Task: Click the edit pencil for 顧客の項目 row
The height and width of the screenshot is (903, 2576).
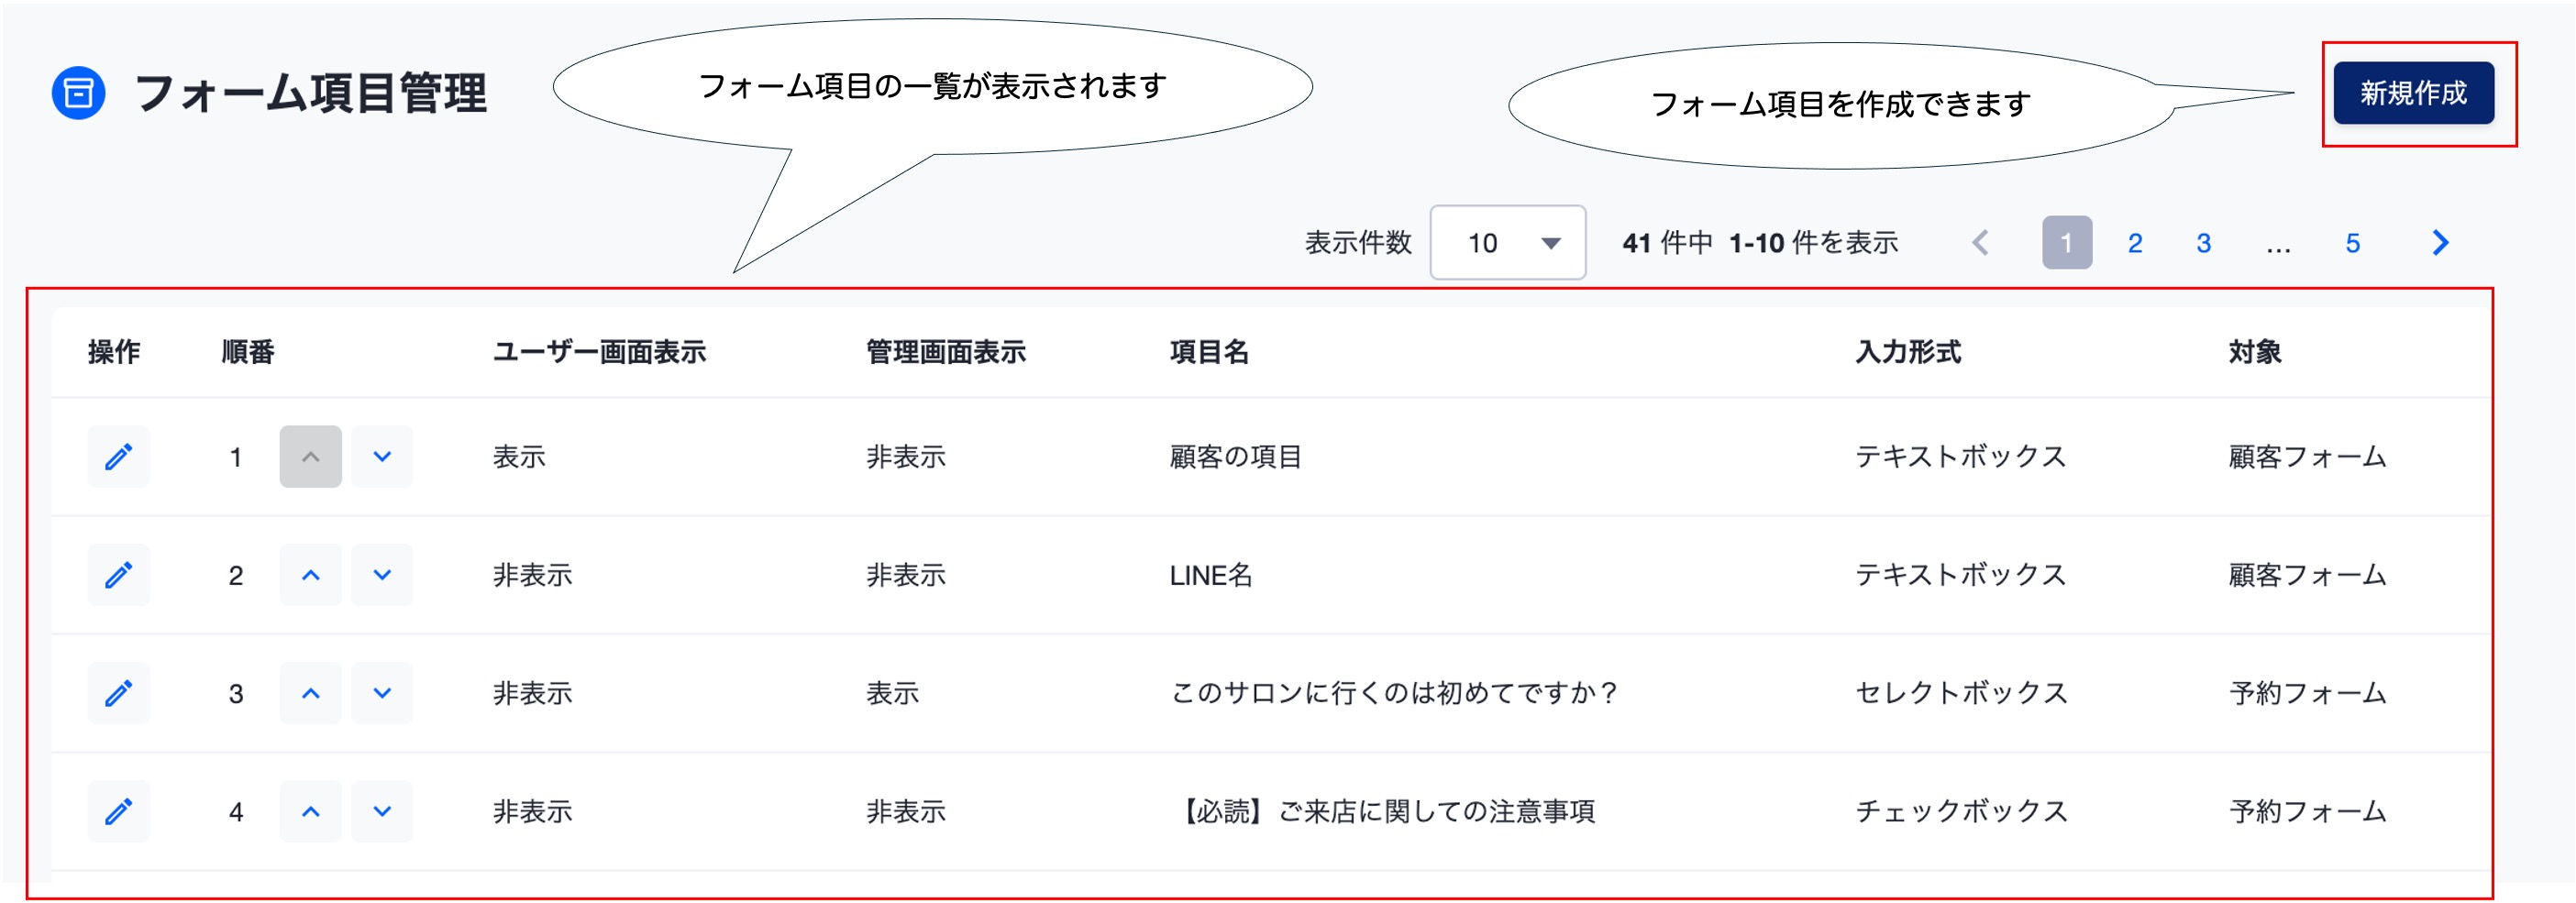Action: coord(118,457)
